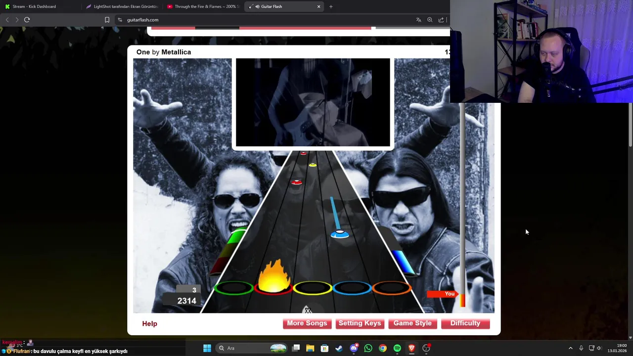Image resolution: width=633 pixels, height=356 pixels.
Task: Open the volume control in the system tray
Action: [599, 348]
